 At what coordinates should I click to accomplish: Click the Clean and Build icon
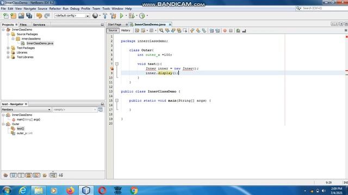click(x=113, y=16)
